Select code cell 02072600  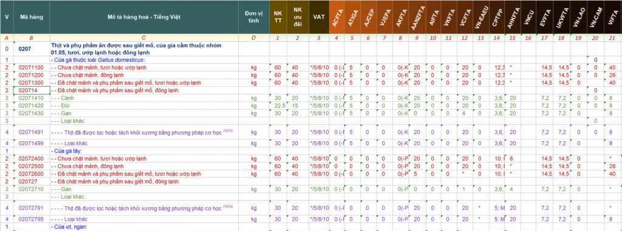(32, 173)
